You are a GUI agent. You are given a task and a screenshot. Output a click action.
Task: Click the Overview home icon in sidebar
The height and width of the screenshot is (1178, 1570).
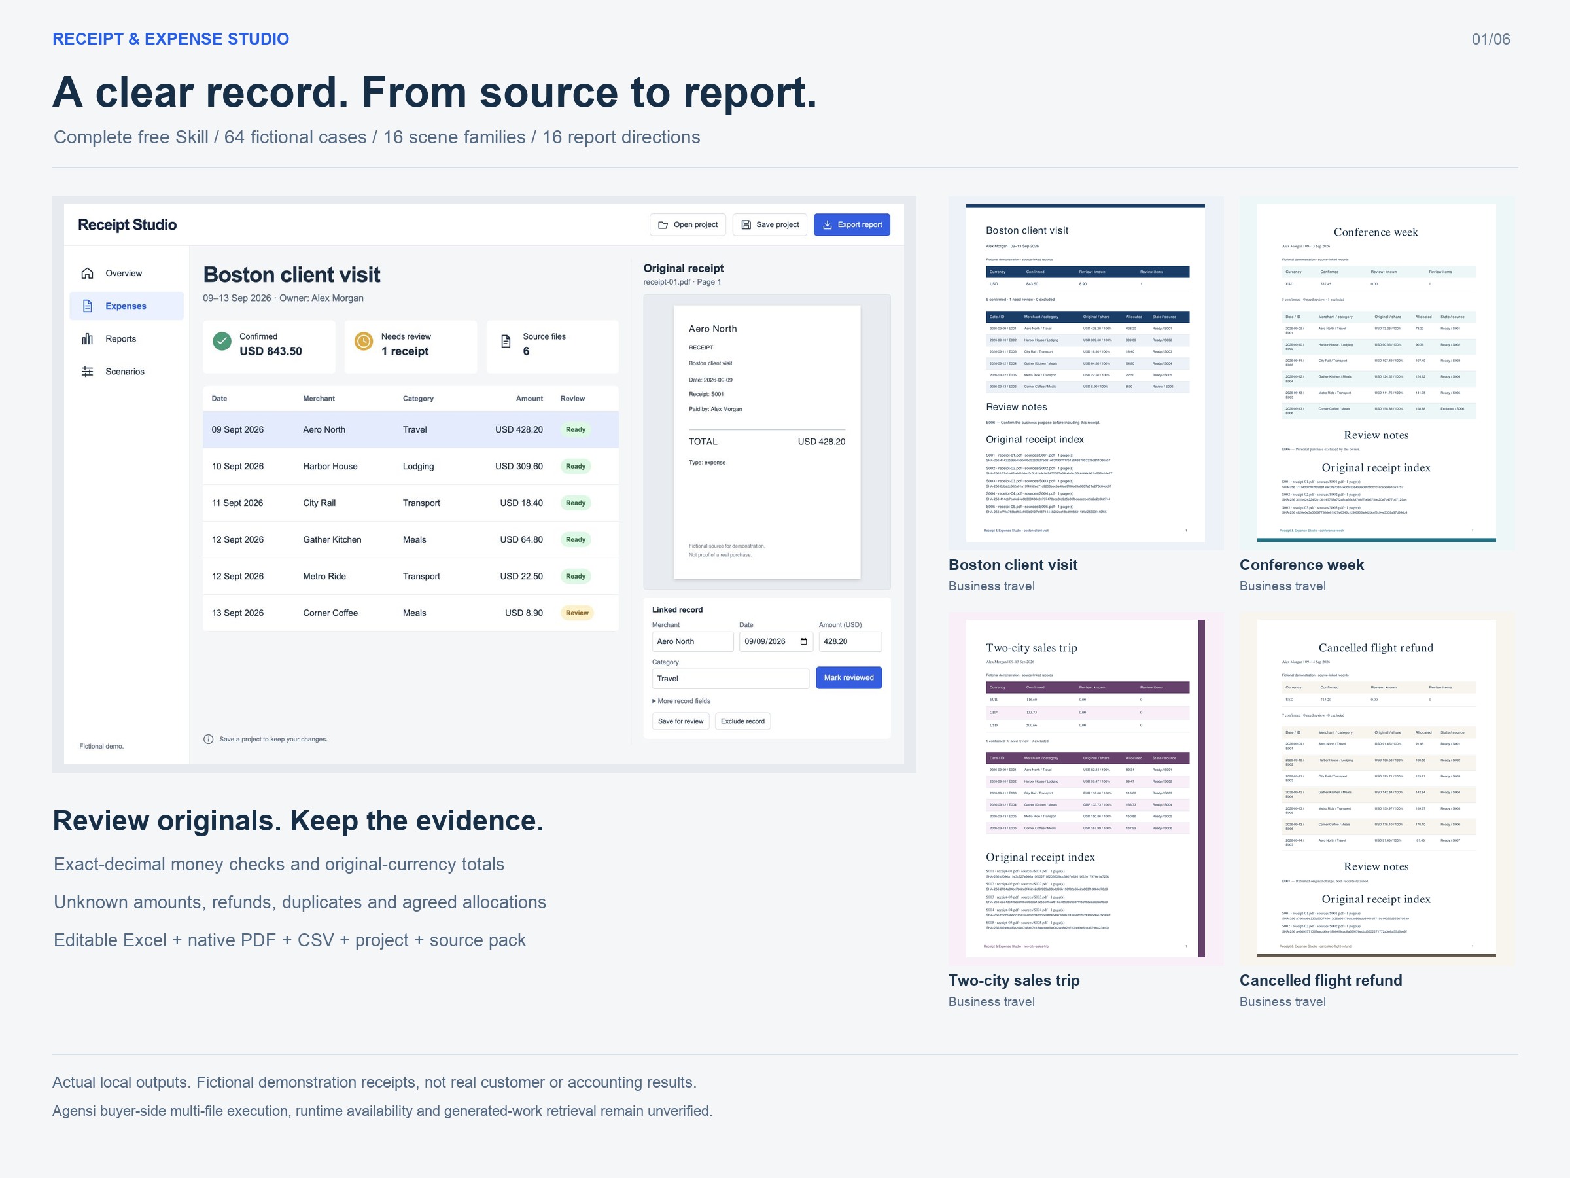(87, 274)
